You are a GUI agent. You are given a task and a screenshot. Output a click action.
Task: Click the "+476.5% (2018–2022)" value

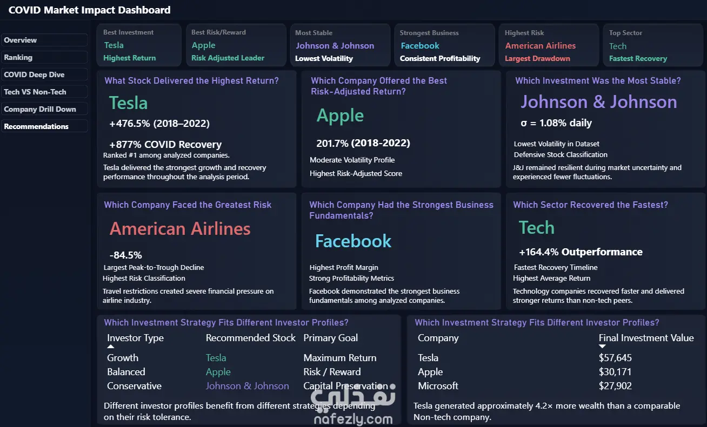click(x=159, y=124)
